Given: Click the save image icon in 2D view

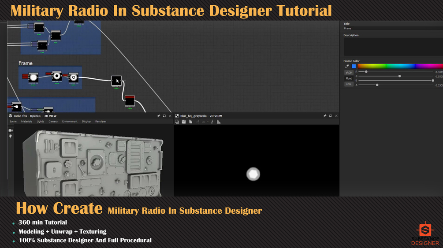Looking at the screenshot, I should click(184, 122).
